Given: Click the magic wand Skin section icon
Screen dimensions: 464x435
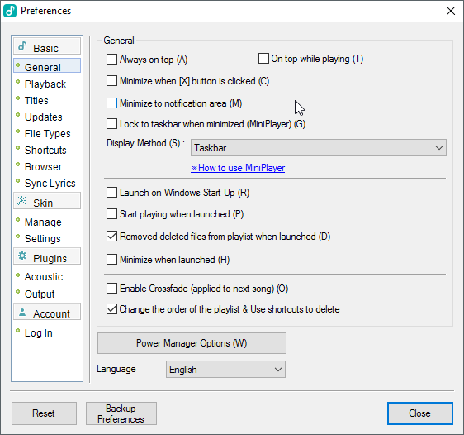Looking at the screenshot, I should (22, 201).
